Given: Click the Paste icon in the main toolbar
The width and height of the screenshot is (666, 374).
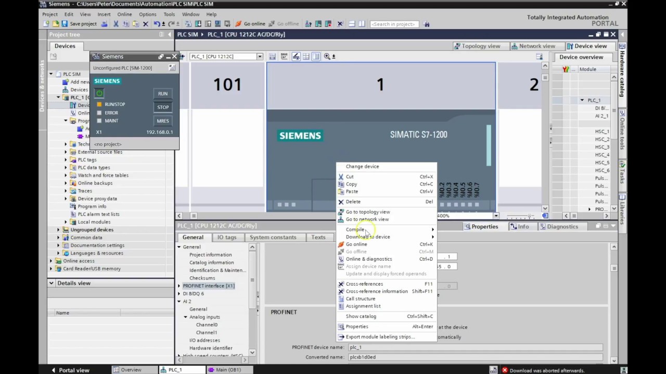Looking at the screenshot, I should click(x=136, y=24).
